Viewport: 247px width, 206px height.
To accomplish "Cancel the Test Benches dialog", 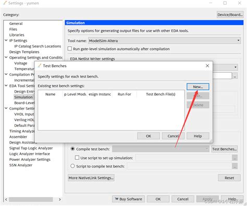I will (x=173, y=136).
